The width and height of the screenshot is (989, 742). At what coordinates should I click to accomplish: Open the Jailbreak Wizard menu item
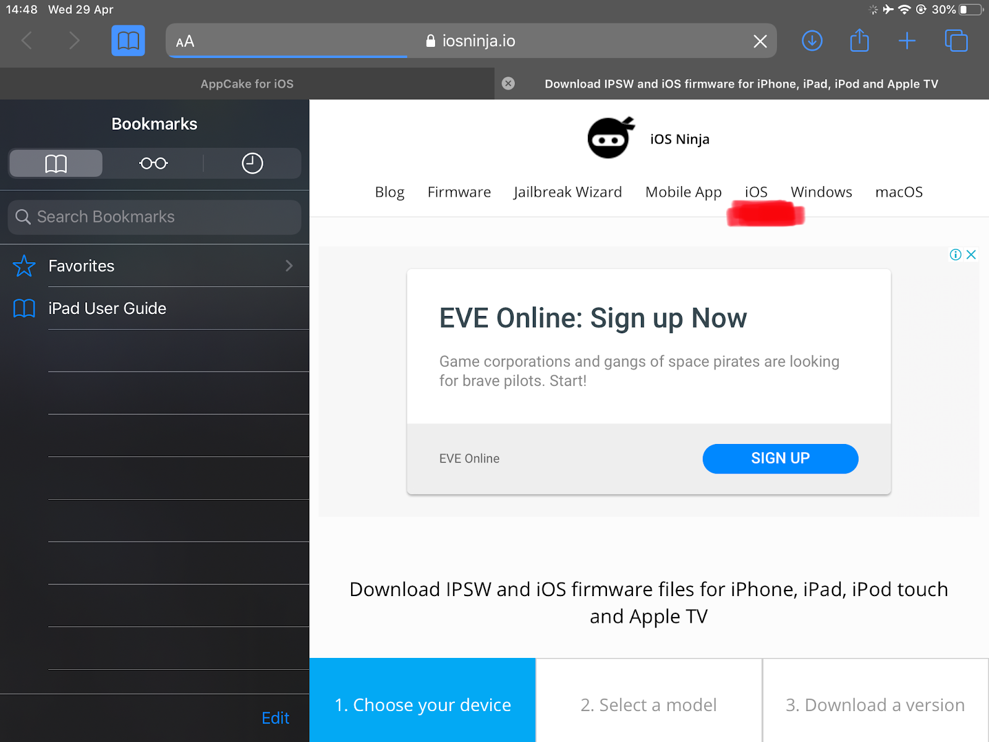pos(567,192)
